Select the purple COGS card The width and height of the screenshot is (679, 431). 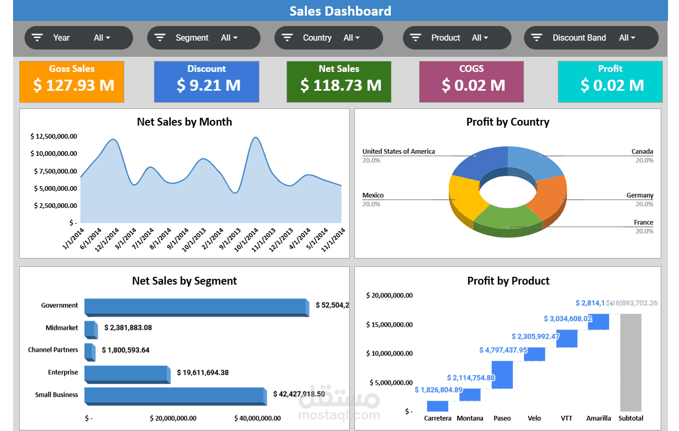[x=471, y=82]
